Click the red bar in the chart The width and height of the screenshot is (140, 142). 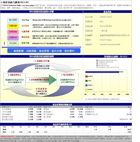pyautogui.click(x=87, y=76)
